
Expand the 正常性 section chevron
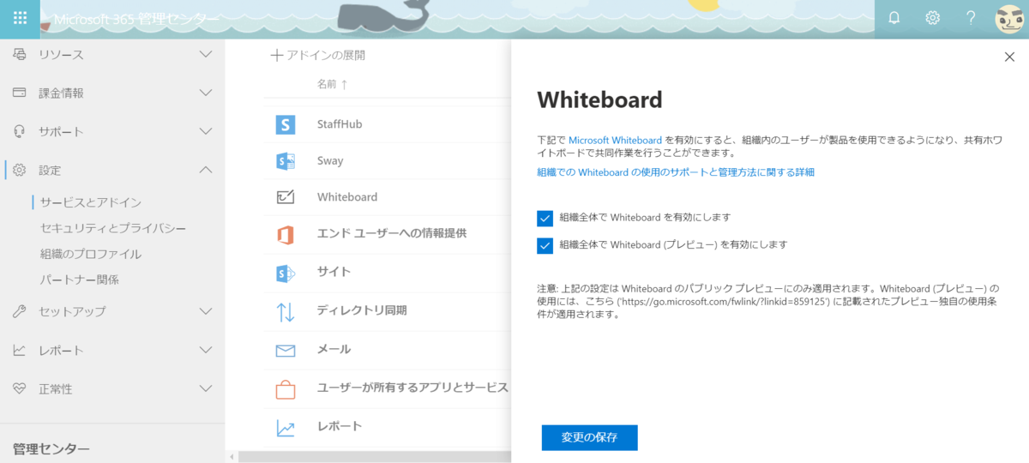pos(206,388)
